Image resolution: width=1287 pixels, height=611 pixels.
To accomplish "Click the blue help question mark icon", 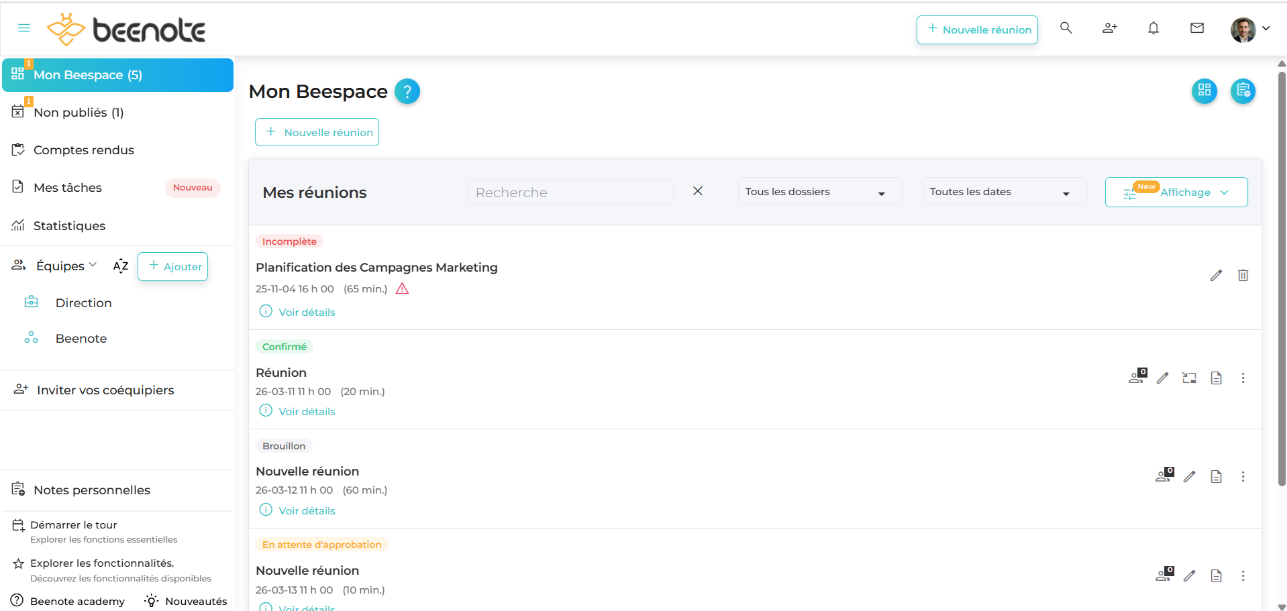I will [407, 91].
